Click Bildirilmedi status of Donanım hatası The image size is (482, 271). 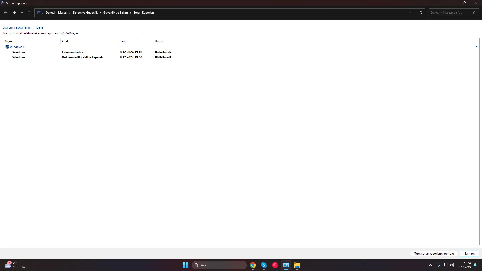(163, 52)
